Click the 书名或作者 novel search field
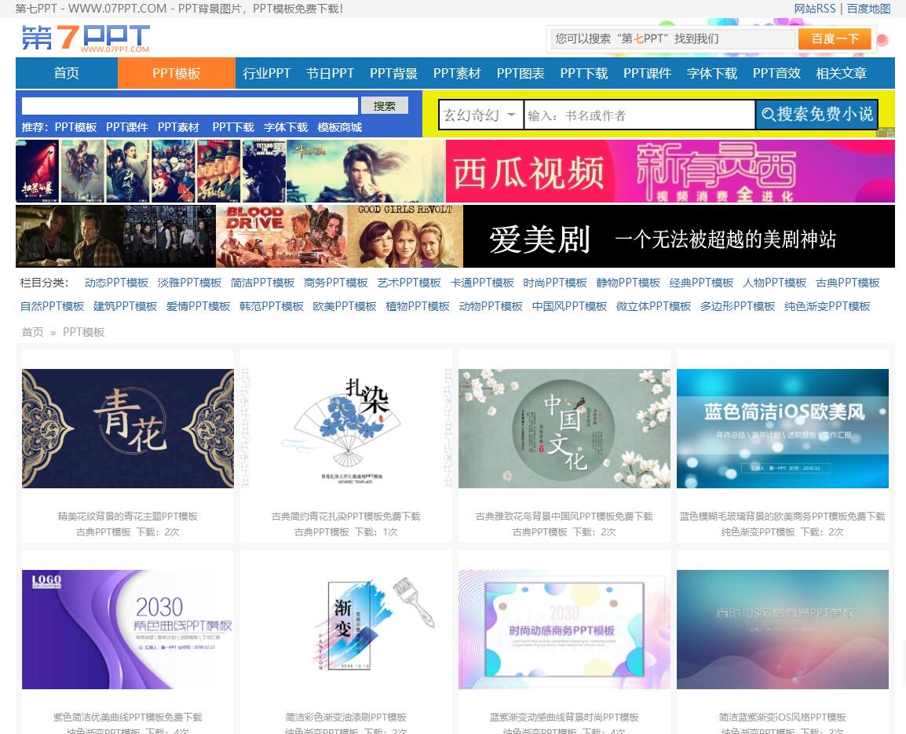The height and width of the screenshot is (734, 906). [640, 115]
